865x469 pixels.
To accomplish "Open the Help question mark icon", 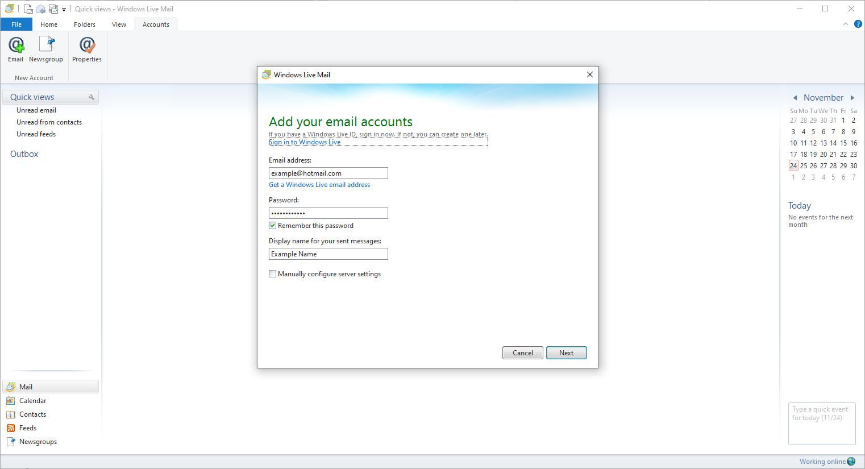I will [858, 24].
